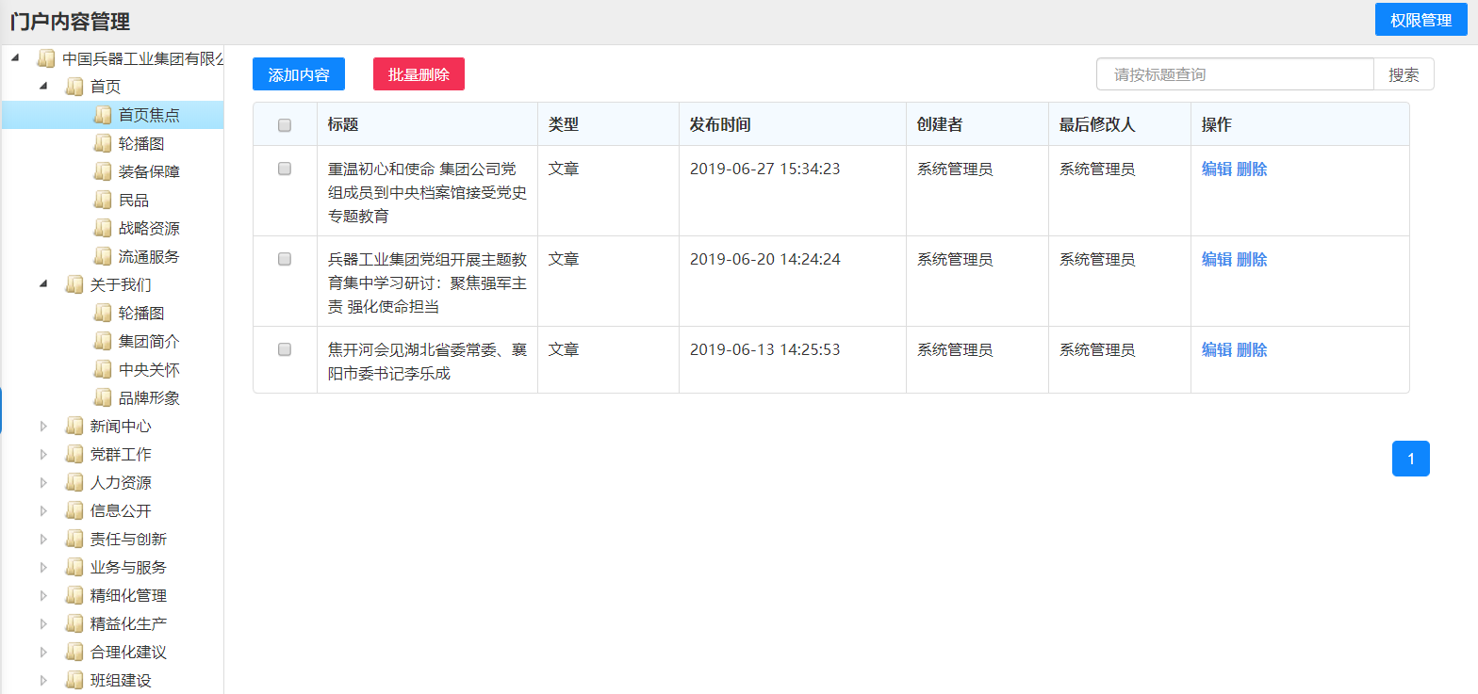
Task: Click the page 1 pagination button
Action: click(1410, 459)
